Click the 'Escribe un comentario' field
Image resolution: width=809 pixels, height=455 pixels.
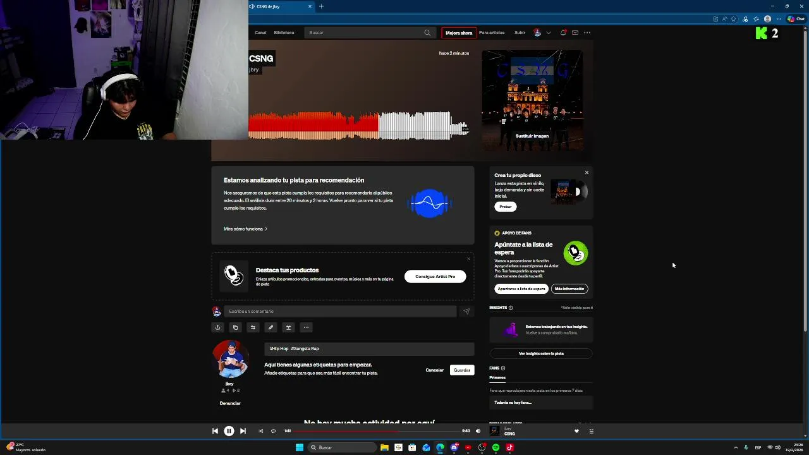tap(340, 311)
